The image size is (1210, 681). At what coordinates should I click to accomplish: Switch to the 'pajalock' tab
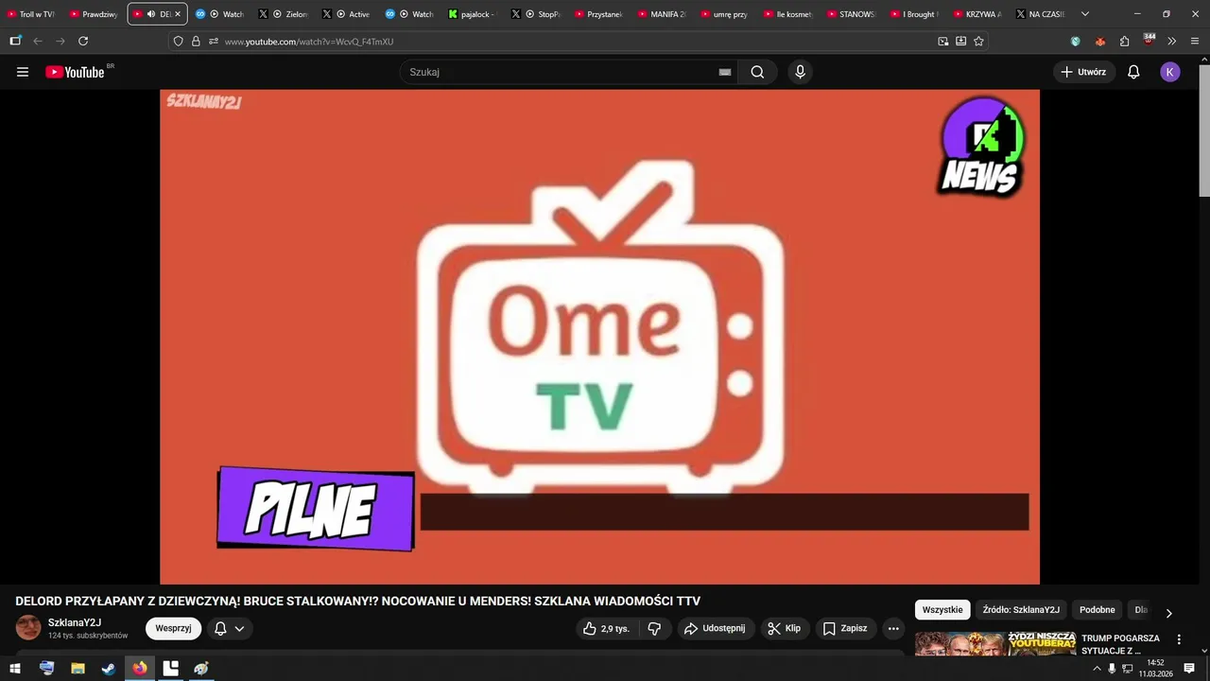[x=474, y=14]
